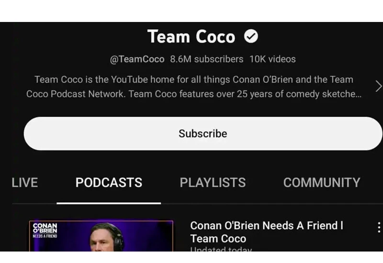Tap the channel description starting 'Team Coco is'

[x=193, y=80]
